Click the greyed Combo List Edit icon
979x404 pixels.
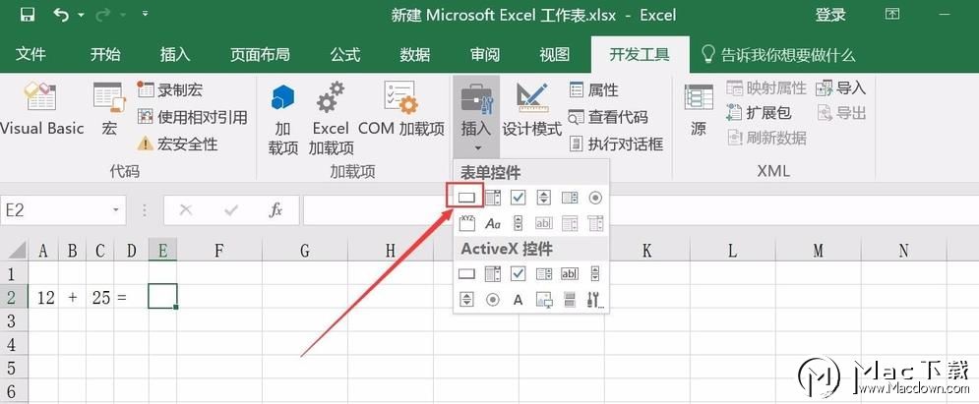click(570, 222)
